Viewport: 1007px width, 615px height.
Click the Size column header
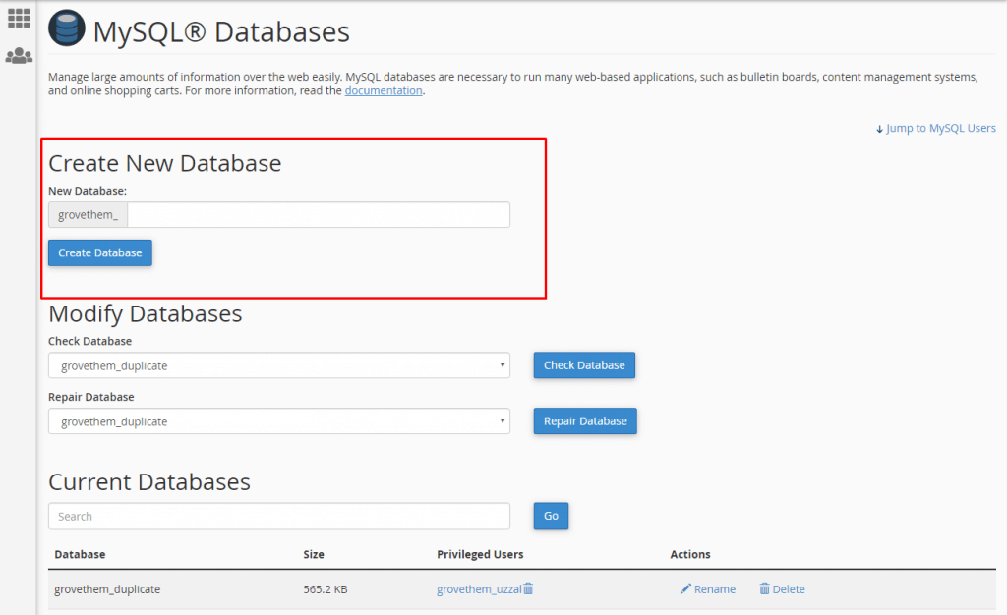[x=314, y=554]
